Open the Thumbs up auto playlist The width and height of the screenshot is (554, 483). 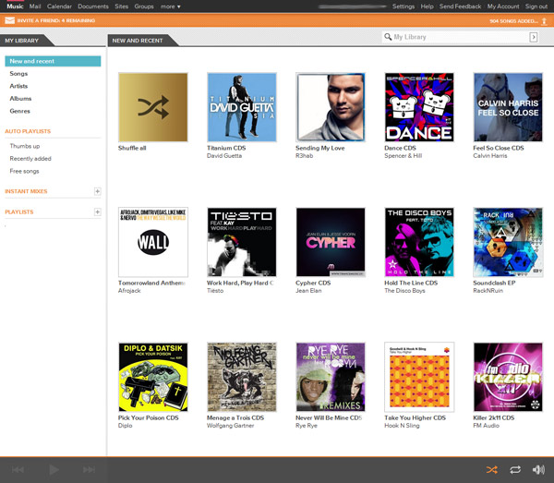25,146
